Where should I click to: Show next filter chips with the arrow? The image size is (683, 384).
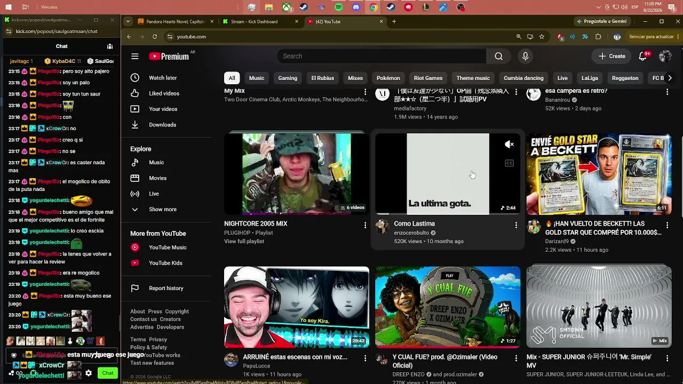pos(670,78)
